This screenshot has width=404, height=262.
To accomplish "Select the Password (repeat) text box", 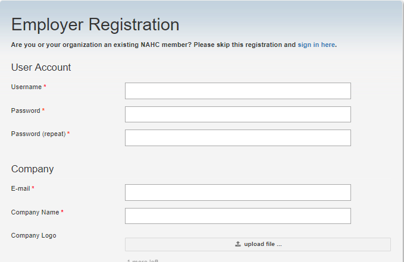I will (x=237, y=138).
